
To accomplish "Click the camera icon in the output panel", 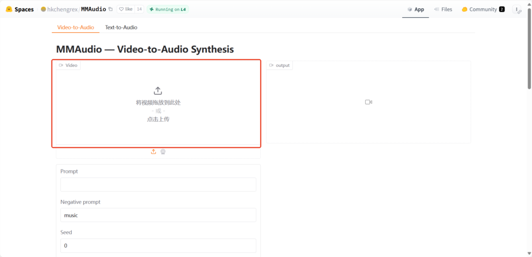I will (368, 102).
